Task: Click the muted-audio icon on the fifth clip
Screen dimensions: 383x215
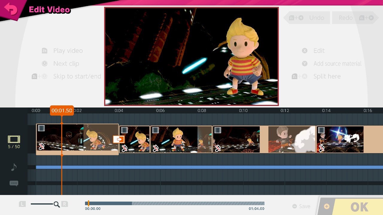Action: 321,148
